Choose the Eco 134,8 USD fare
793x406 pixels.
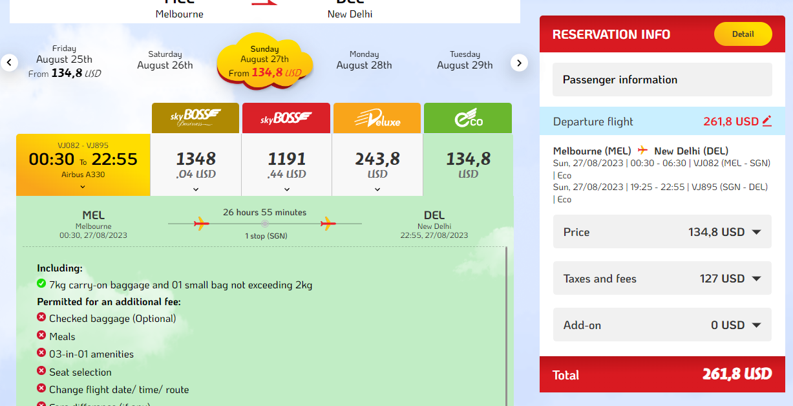click(468, 165)
